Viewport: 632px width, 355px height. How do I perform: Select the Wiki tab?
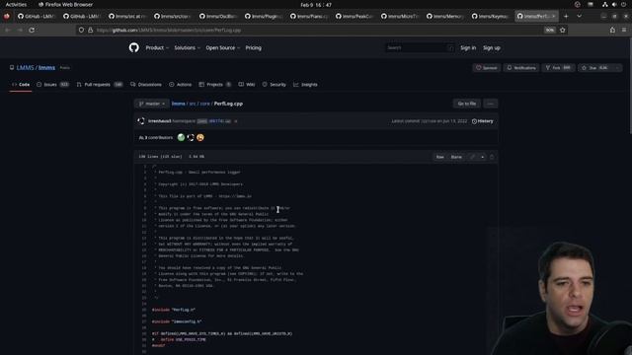[247, 85]
